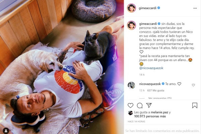Click gimeaccardi username in caption
Image resolution: width=201 pixels, height=134 pixels.
(148, 24)
